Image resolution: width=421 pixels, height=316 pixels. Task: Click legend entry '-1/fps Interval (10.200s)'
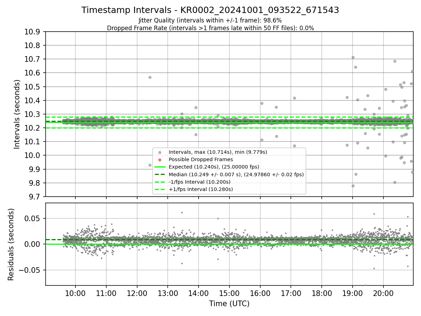200,182
